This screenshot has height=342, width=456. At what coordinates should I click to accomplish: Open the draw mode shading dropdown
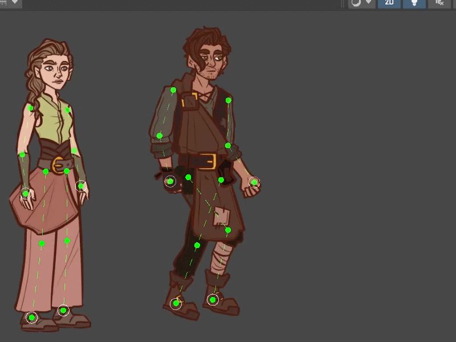(x=362, y=3)
